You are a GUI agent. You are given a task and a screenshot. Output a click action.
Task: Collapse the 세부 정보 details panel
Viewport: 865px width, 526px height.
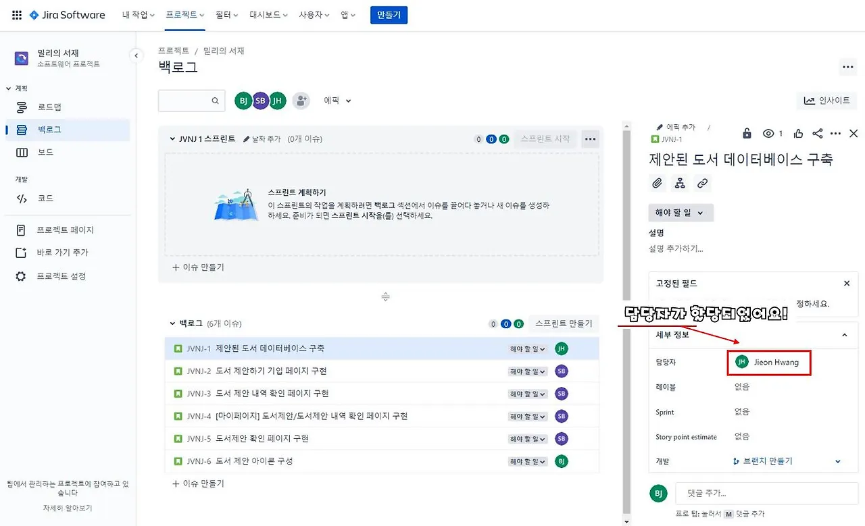[844, 335]
